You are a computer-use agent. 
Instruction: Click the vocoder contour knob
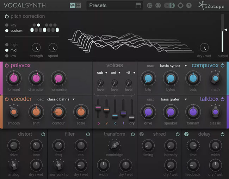(x=58, y=112)
